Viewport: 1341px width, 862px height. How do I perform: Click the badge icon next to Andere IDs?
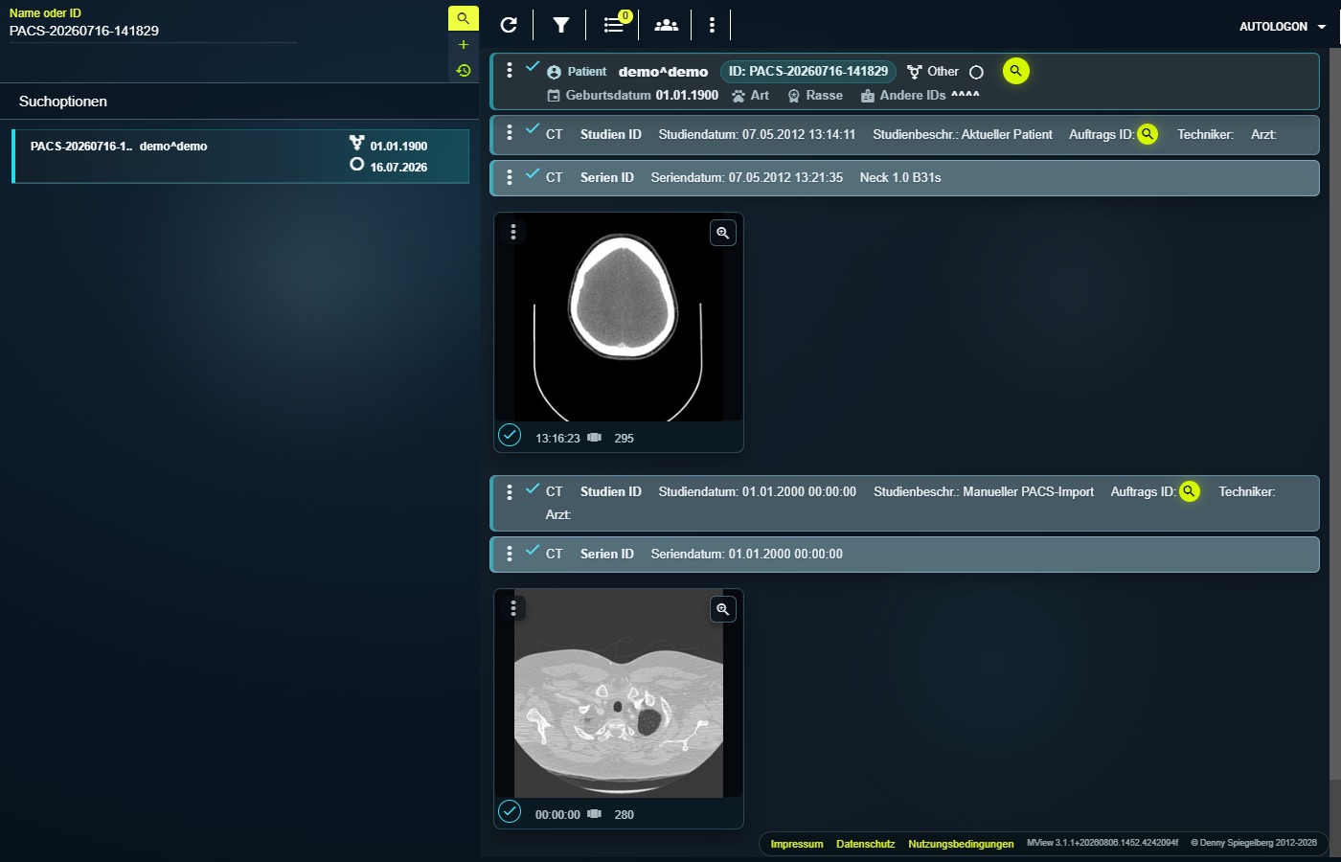868,96
